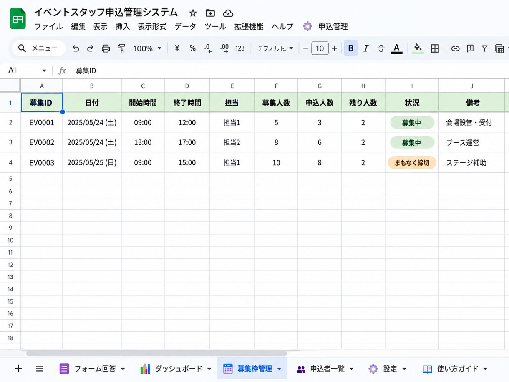Open the ファイル menu
This screenshot has height=382, width=509.
pyautogui.click(x=48, y=26)
